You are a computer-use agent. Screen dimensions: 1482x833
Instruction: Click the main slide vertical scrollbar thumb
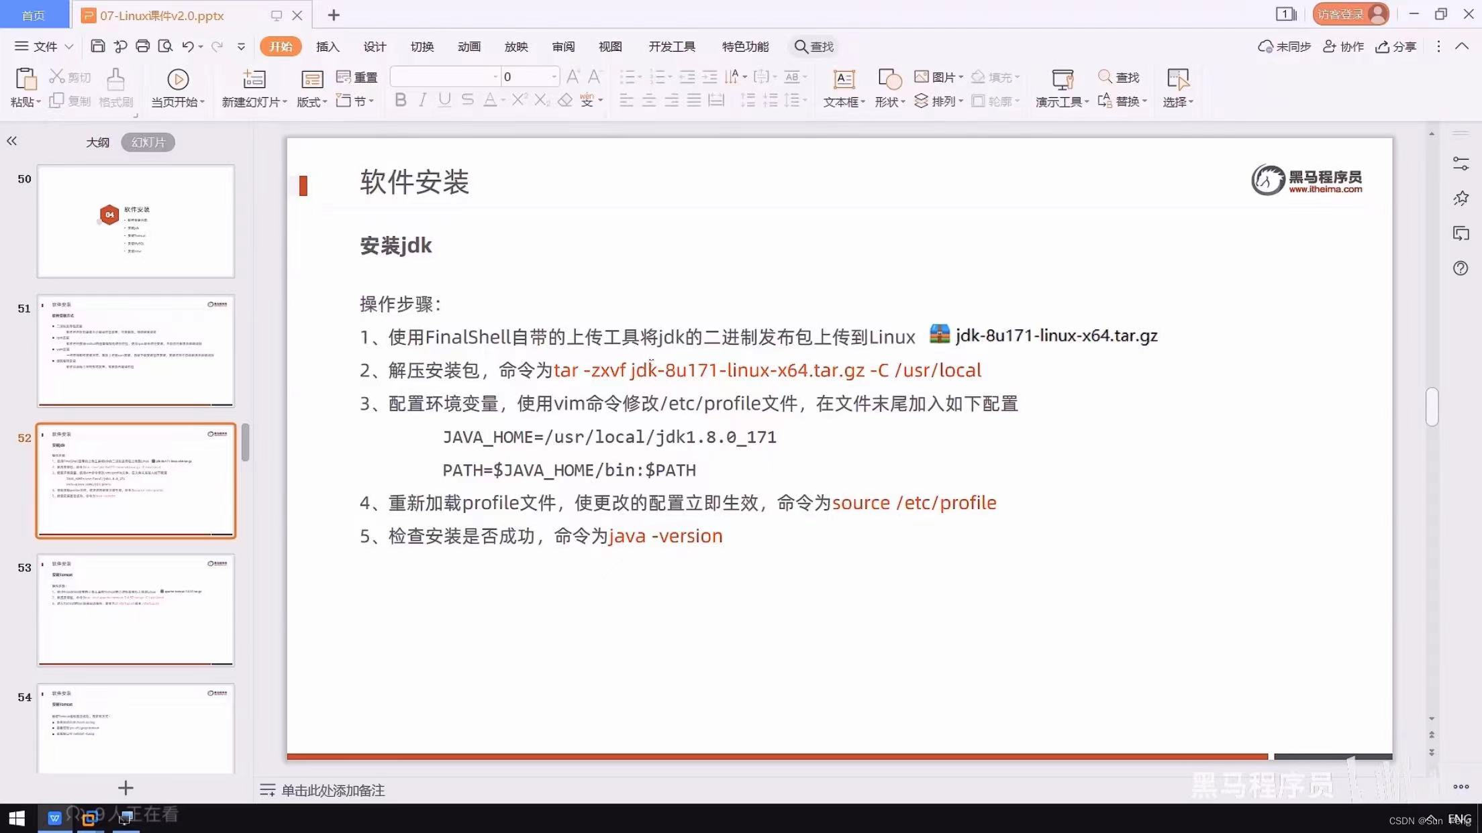[x=1432, y=406]
